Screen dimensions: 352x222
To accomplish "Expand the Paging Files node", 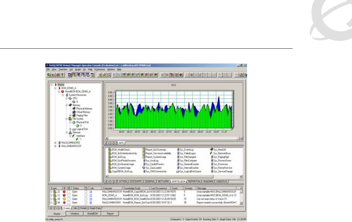I will tap(70, 115).
